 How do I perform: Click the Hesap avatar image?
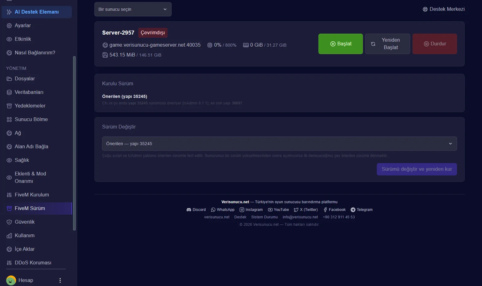(11, 280)
